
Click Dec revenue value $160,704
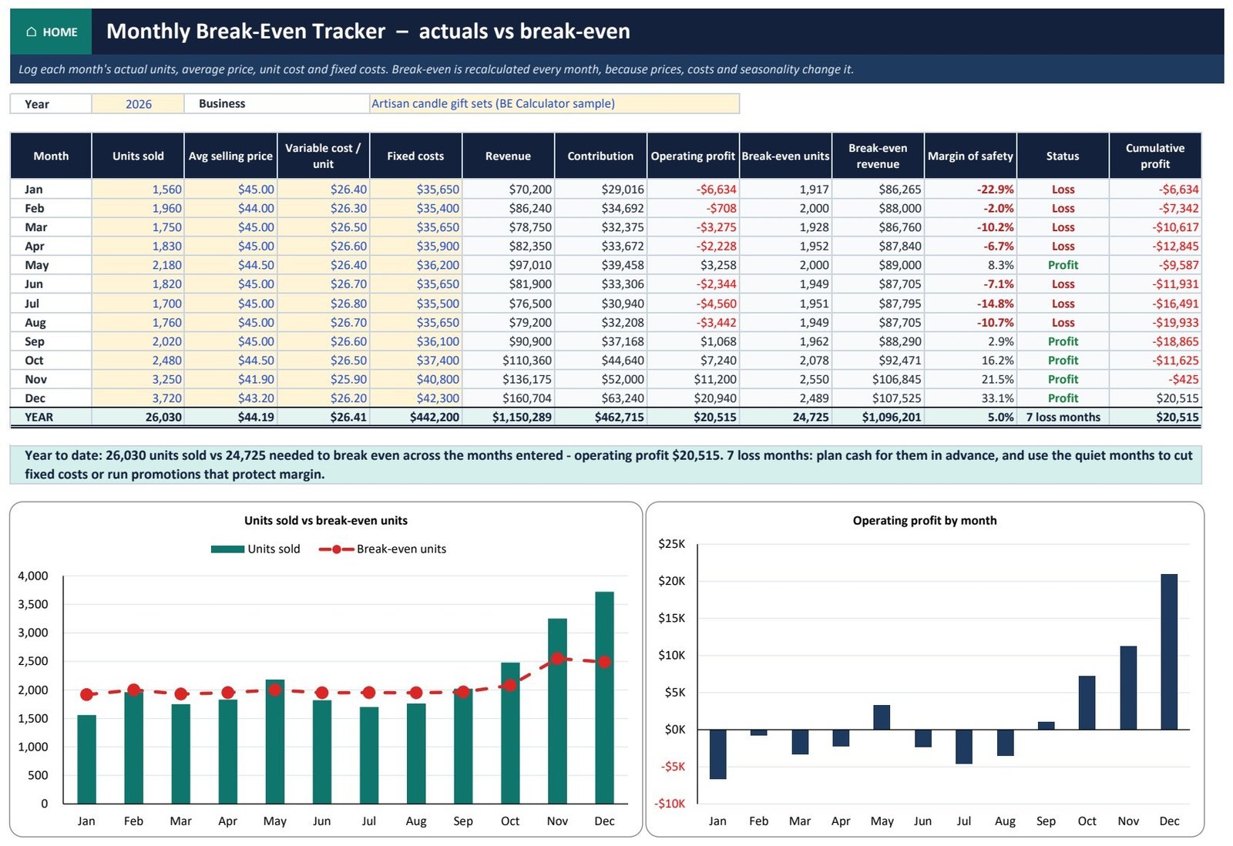click(508, 398)
